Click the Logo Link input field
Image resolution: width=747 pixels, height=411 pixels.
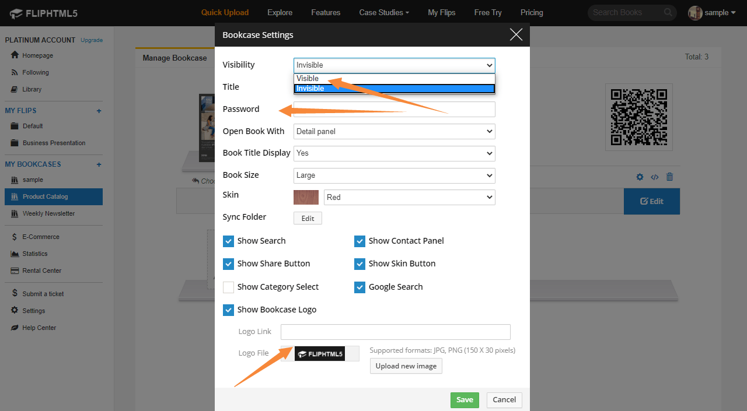(395, 331)
